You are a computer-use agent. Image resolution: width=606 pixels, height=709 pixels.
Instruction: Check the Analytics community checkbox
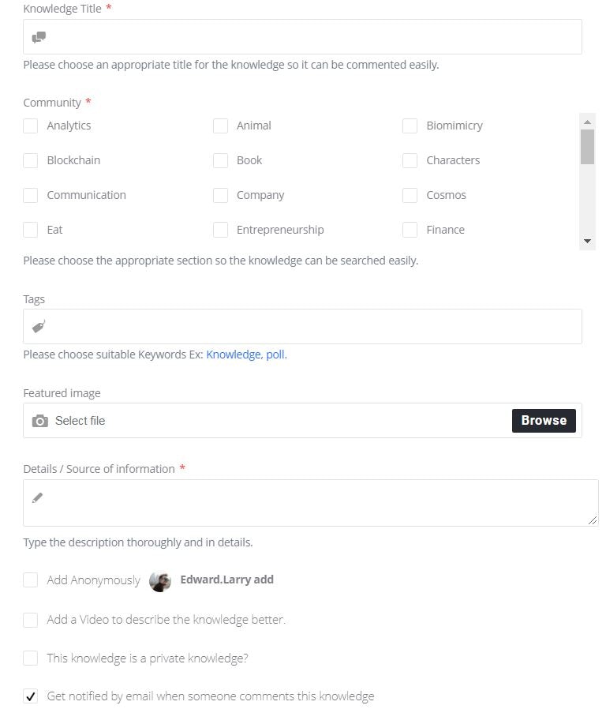point(31,126)
